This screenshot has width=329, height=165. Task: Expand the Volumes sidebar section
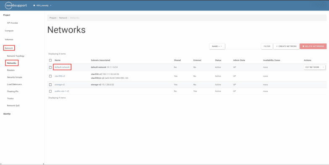click(9, 40)
